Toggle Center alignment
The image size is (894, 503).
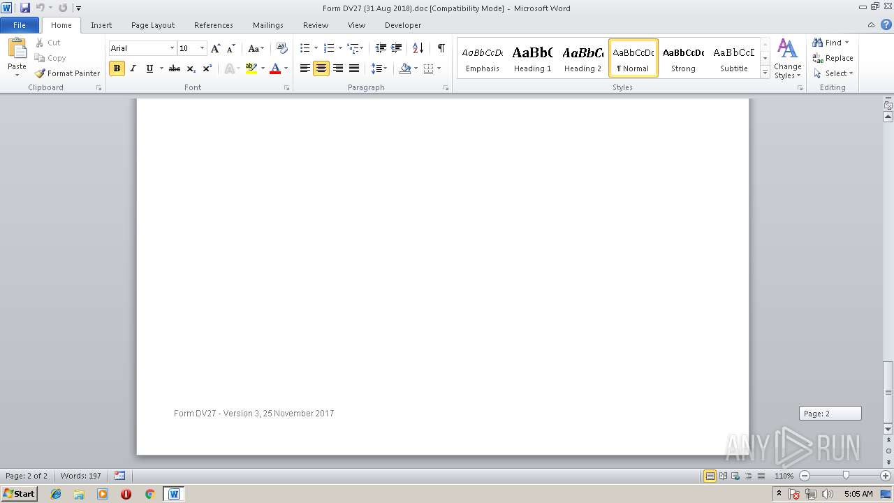[x=321, y=68]
